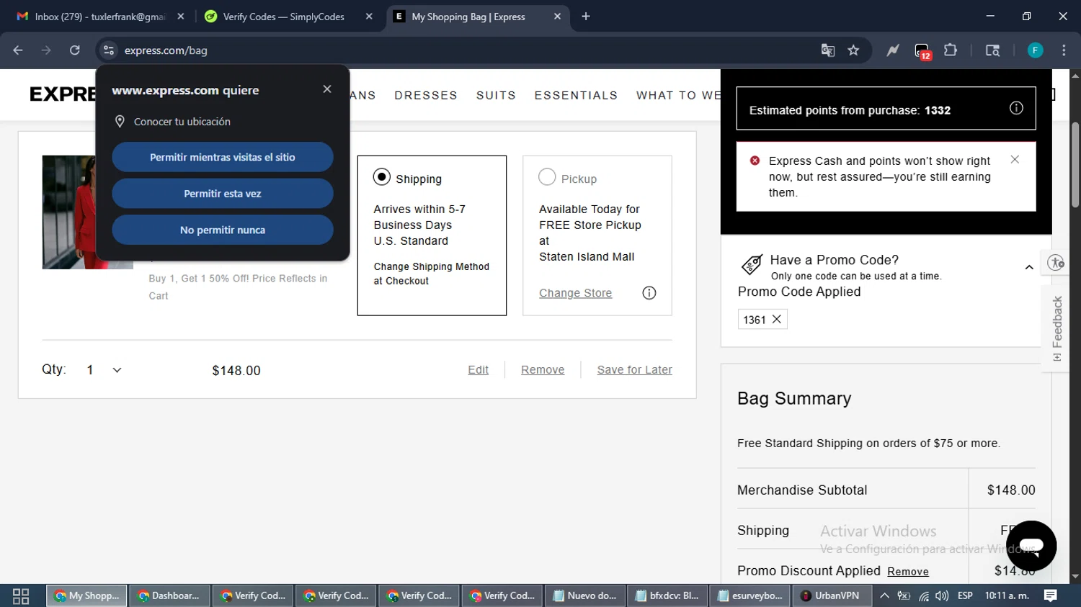This screenshot has width=1081, height=607.
Task: Go back to the previous page
Action: (x=18, y=50)
